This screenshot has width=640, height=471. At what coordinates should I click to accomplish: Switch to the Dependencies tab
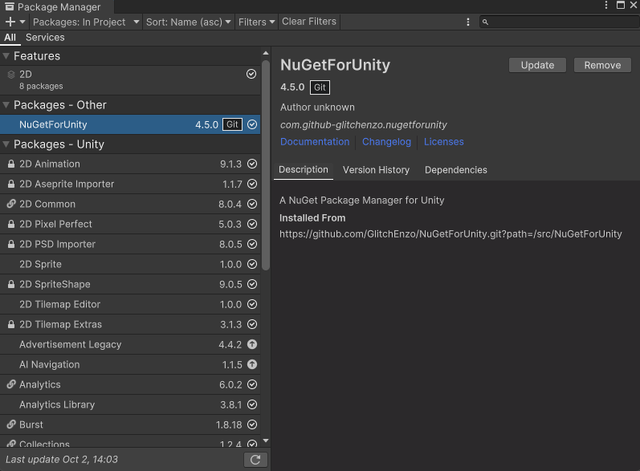point(456,170)
